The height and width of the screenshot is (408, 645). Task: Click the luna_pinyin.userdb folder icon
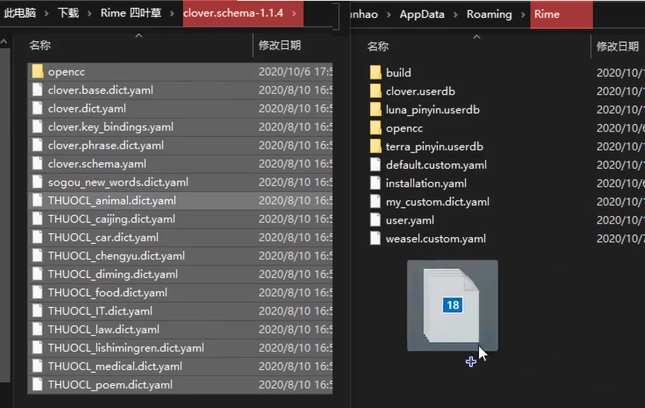click(375, 110)
